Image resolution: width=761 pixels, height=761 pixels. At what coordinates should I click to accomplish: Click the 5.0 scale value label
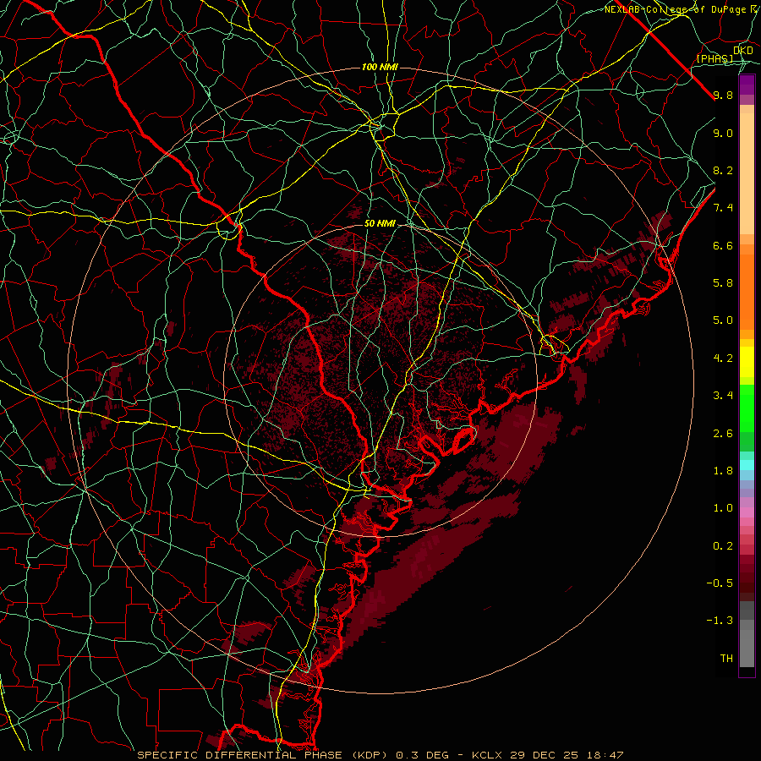723,320
